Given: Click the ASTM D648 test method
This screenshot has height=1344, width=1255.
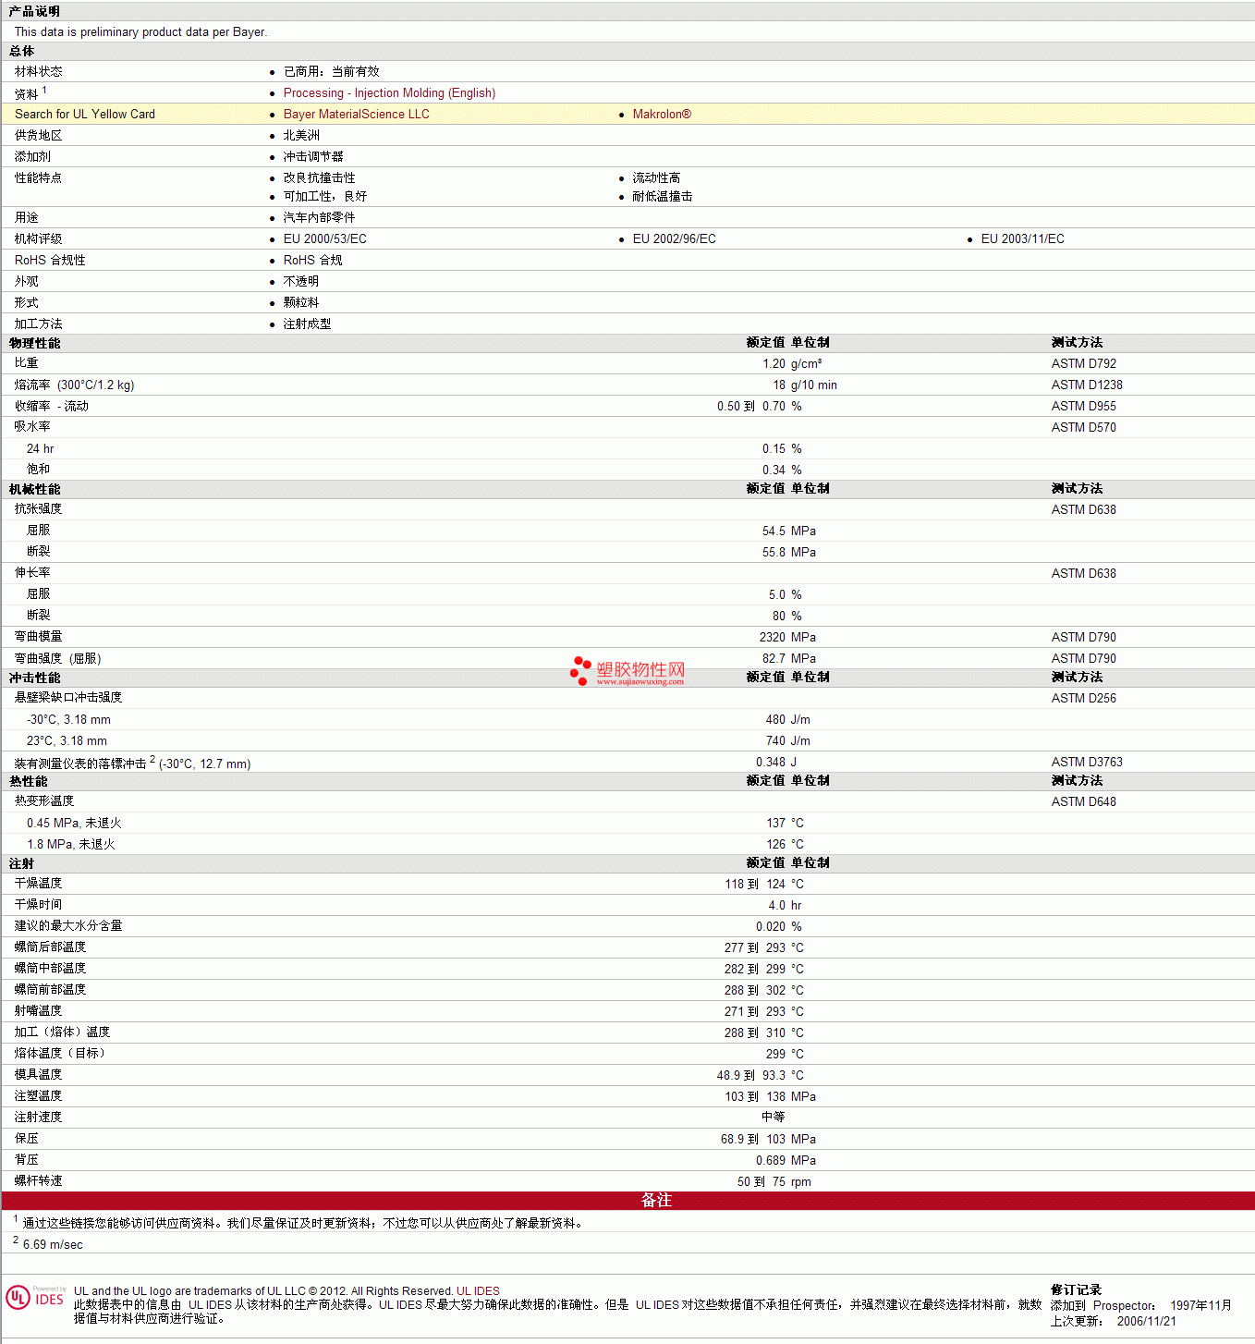Looking at the screenshot, I should 1084,802.
